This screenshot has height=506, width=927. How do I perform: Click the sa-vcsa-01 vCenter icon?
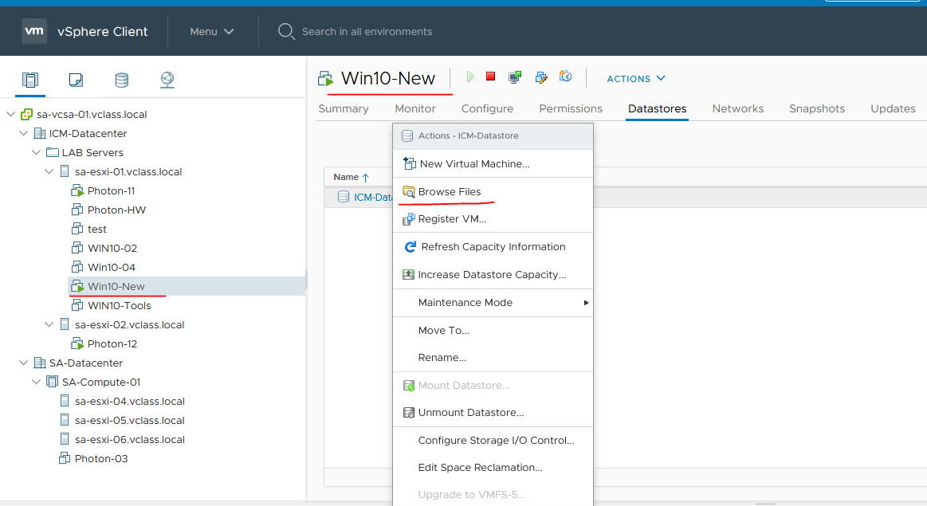(x=26, y=114)
